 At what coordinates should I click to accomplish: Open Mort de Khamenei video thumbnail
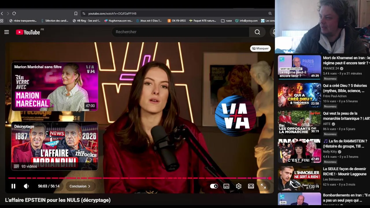(299, 67)
